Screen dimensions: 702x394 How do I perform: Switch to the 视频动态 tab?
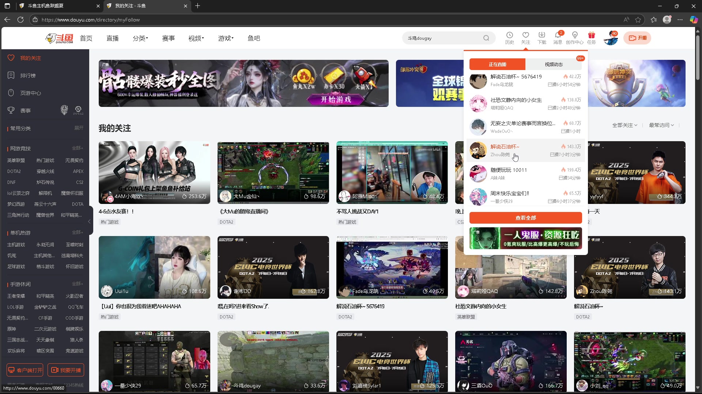(x=554, y=64)
